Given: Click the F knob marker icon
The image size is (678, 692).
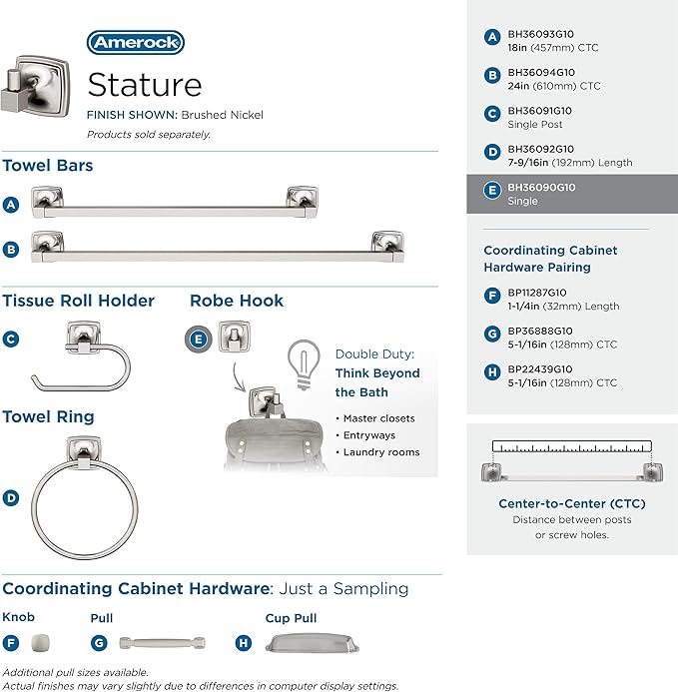Looking at the screenshot, I should point(11,643).
